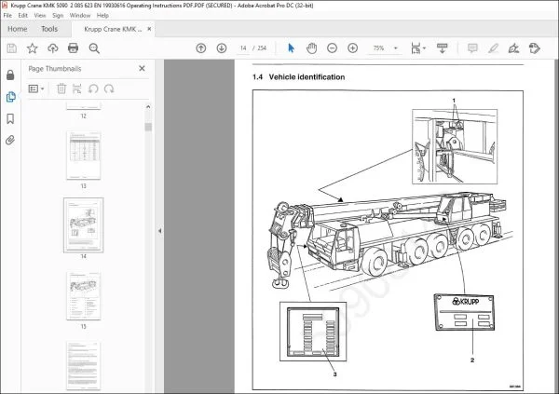Click the '1.4 Vehicle identification' heading

click(x=298, y=77)
